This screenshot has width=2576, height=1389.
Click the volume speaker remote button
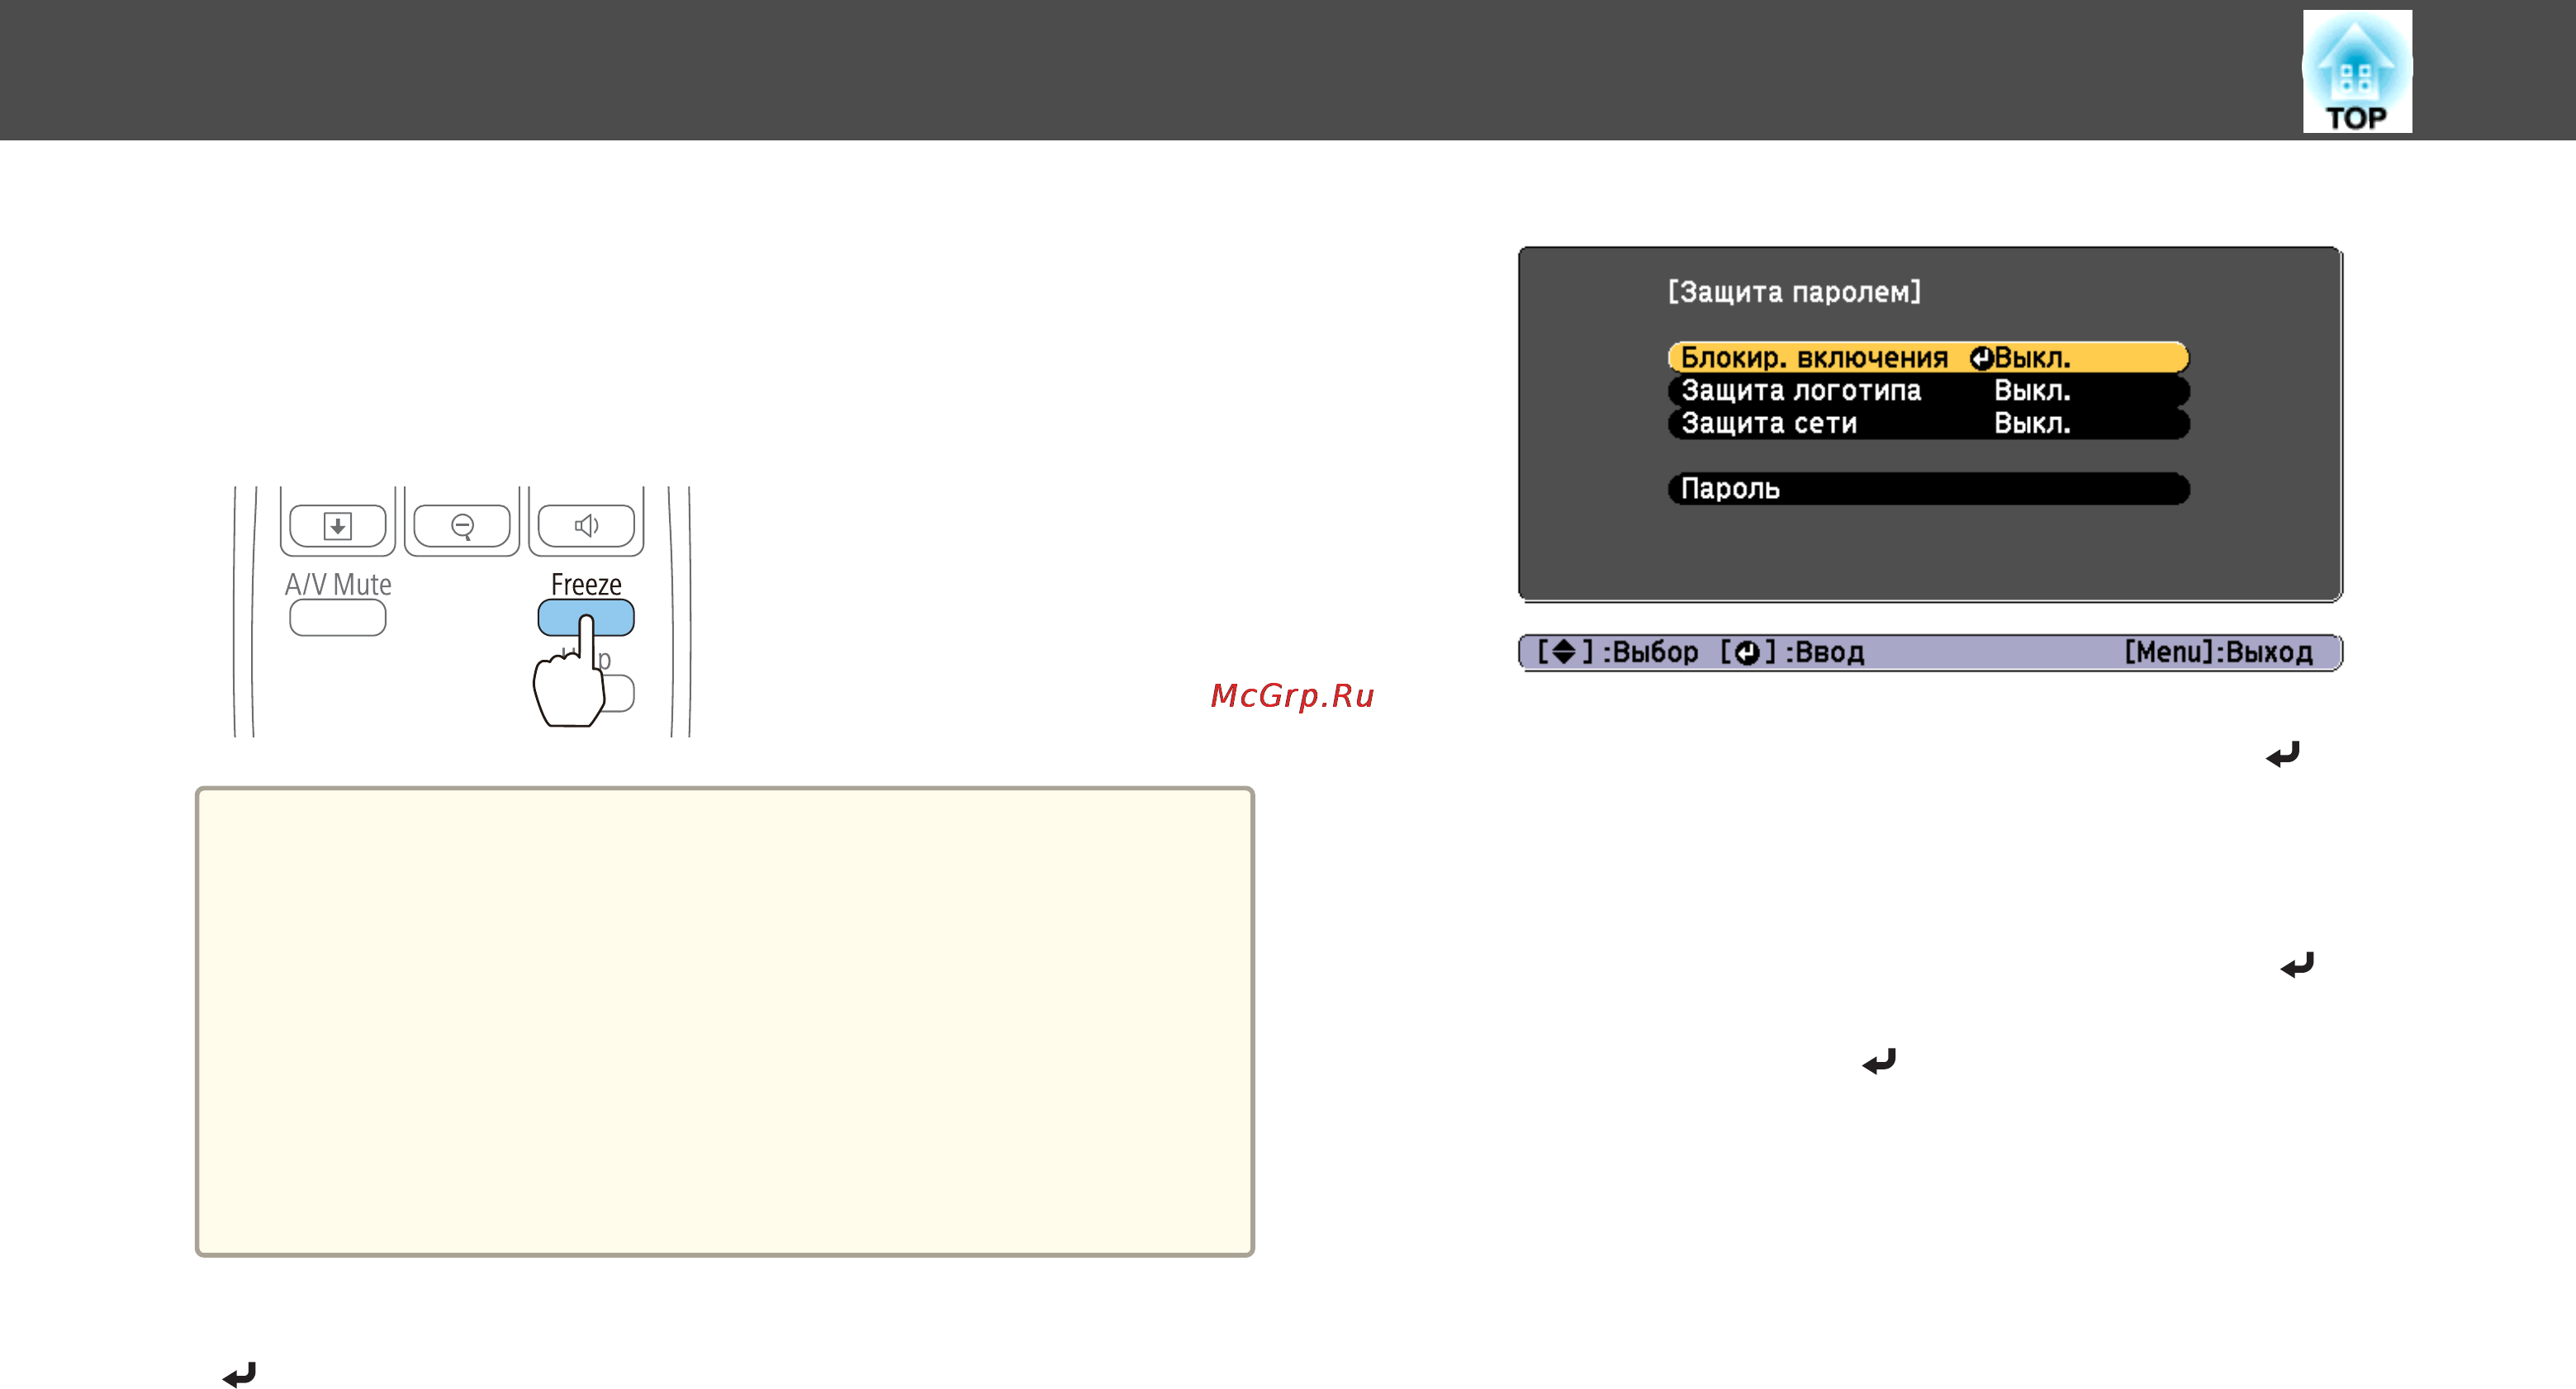pos(586,525)
